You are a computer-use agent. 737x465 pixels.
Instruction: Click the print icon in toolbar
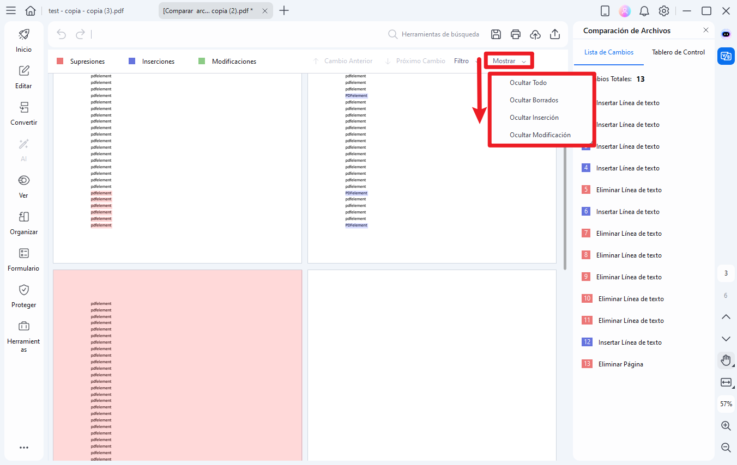coord(516,34)
